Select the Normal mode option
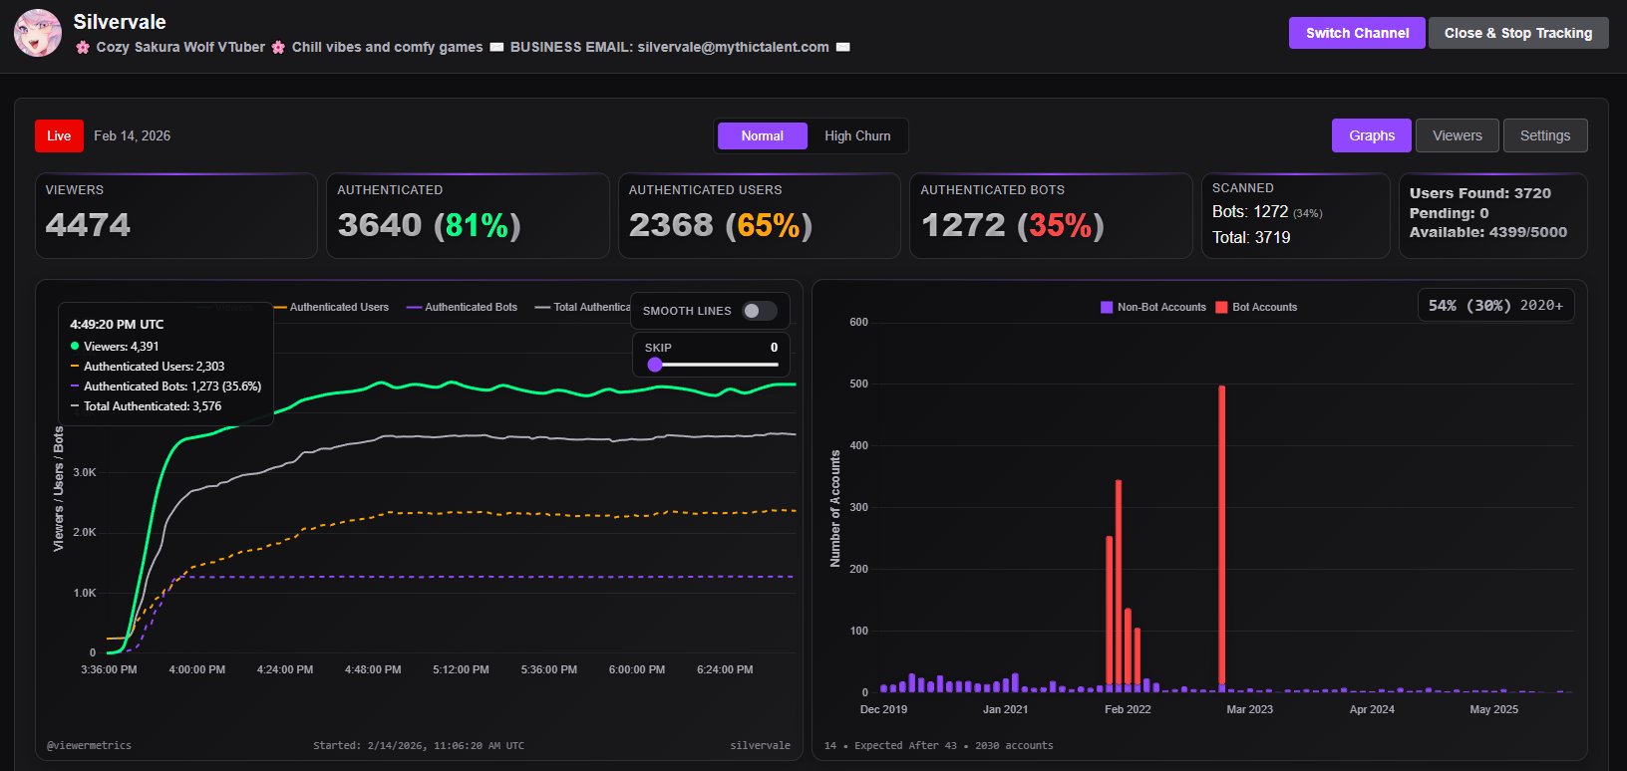The width and height of the screenshot is (1627, 771). tap(763, 135)
